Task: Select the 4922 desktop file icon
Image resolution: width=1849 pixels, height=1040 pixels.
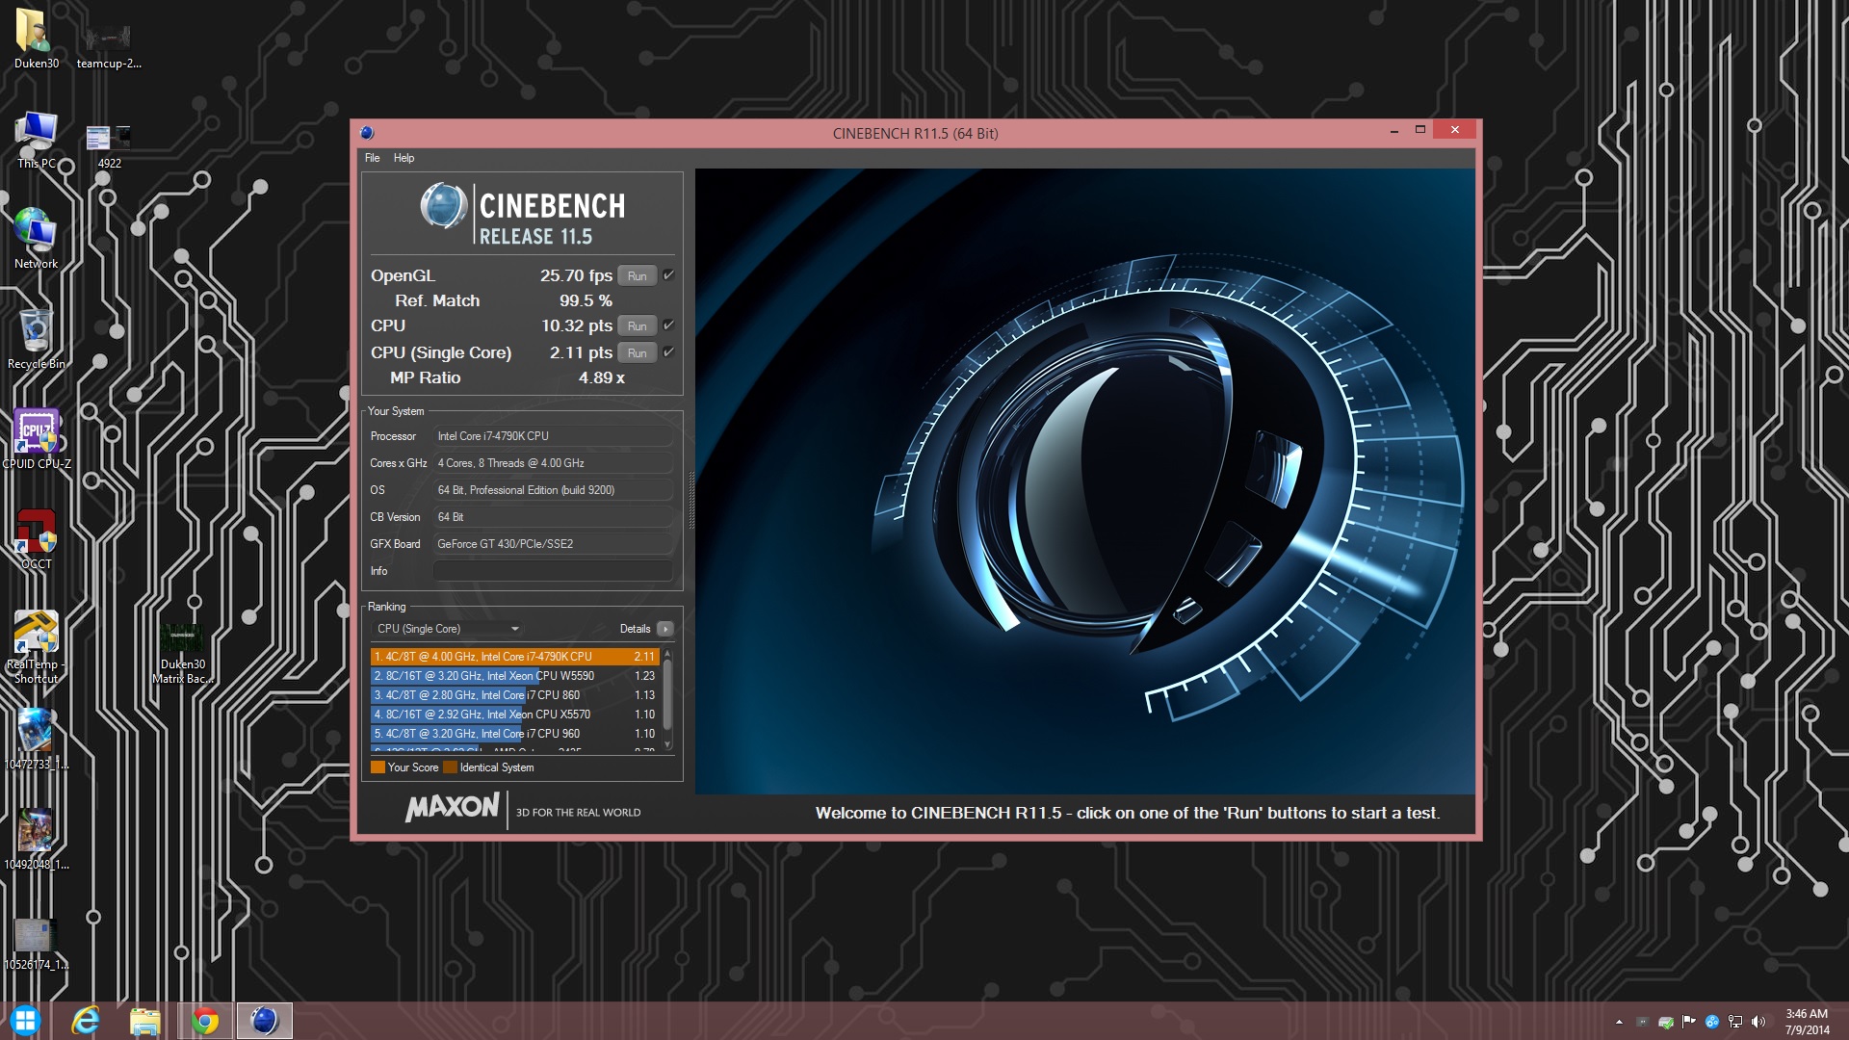Action: (109, 146)
